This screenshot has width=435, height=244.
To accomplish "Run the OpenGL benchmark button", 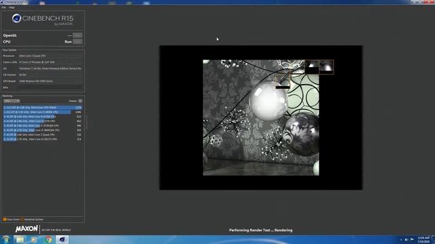I will tap(77, 35).
